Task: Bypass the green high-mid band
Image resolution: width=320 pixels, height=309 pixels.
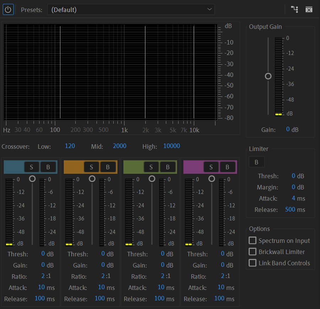Action: (167, 167)
